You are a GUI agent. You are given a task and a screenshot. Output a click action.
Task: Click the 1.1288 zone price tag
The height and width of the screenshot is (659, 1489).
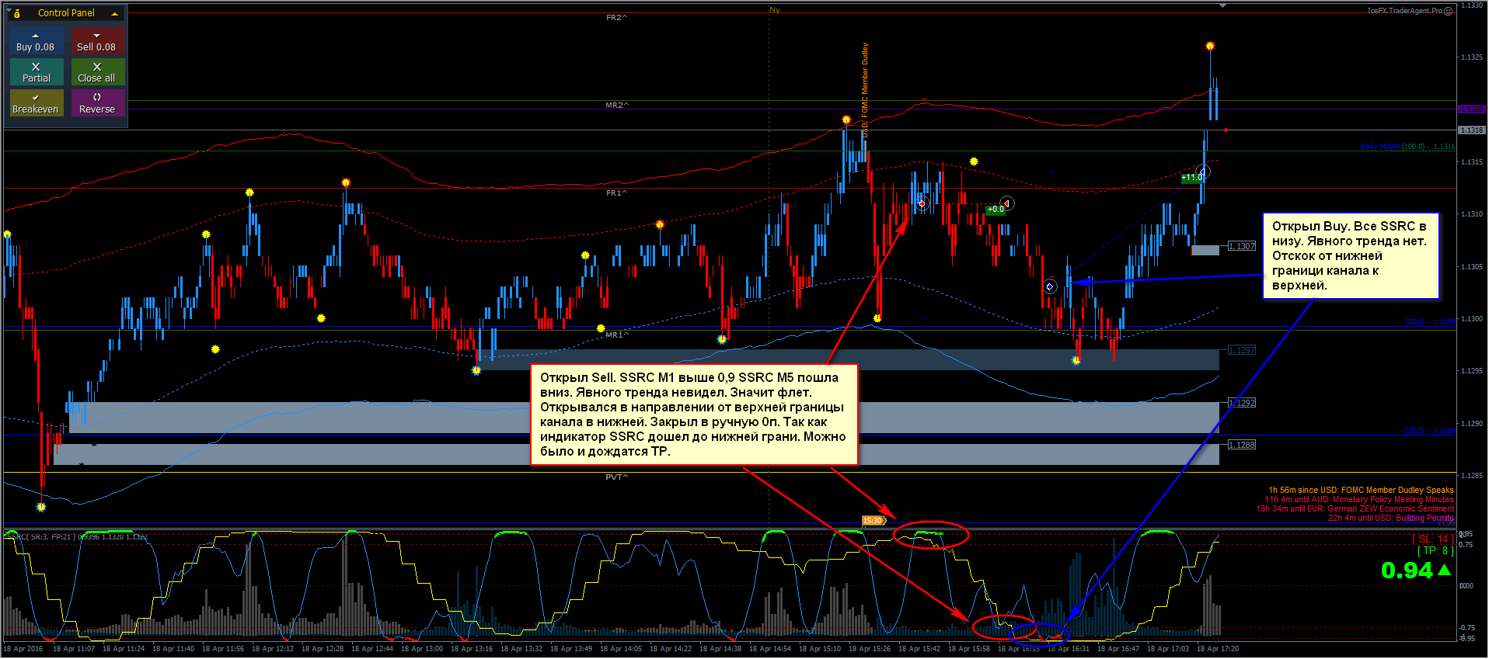(x=1242, y=445)
